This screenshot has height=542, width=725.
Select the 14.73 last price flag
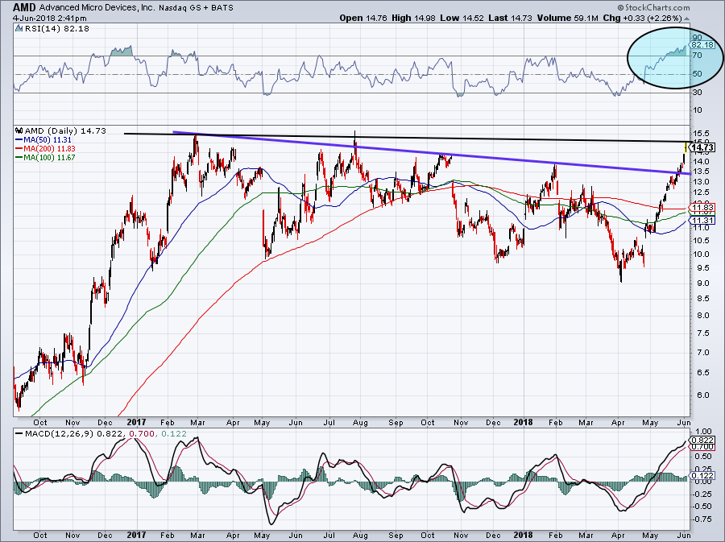[x=703, y=147]
